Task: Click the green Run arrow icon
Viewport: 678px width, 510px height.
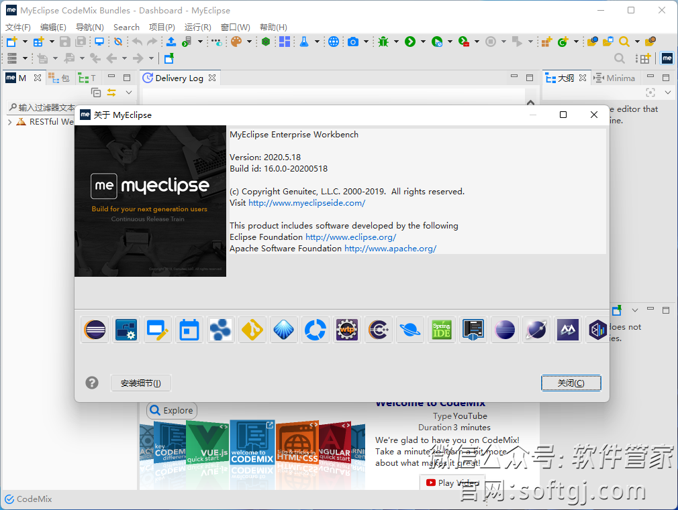Action: pyautogui.click(x=410, y=42)
